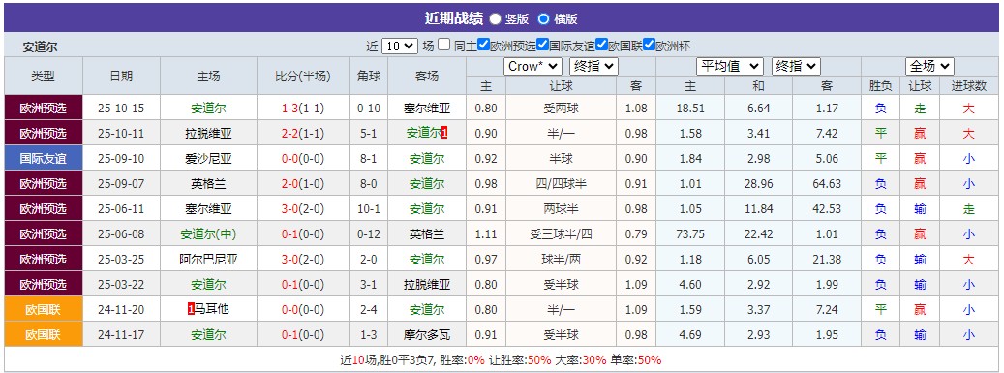This screenshot has width=1004, height=373.
Task: Open 拉脱维亚 home team in the 25-10-11 row
Action: [208, 134]
